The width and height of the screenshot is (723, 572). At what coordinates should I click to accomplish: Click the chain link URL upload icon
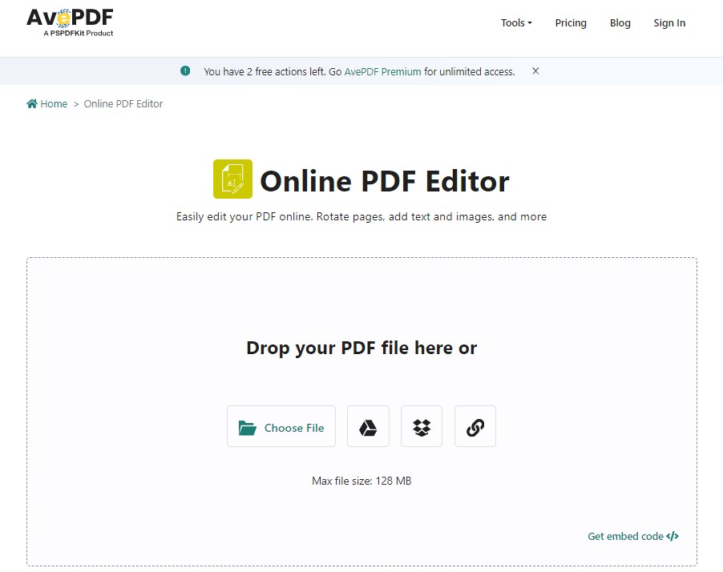[475, 426]
